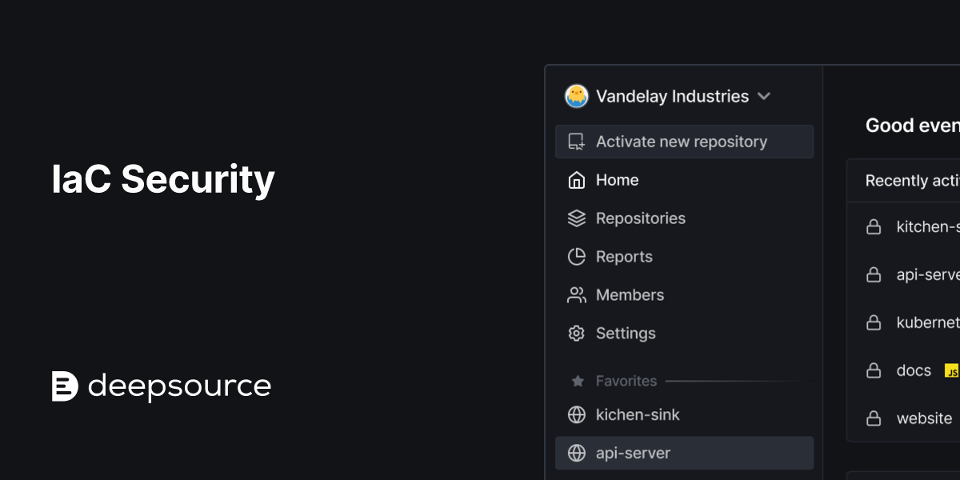Open Reports via the pie chart icon
Viewport: 960px width, 480px height.
tap(575, 256)
